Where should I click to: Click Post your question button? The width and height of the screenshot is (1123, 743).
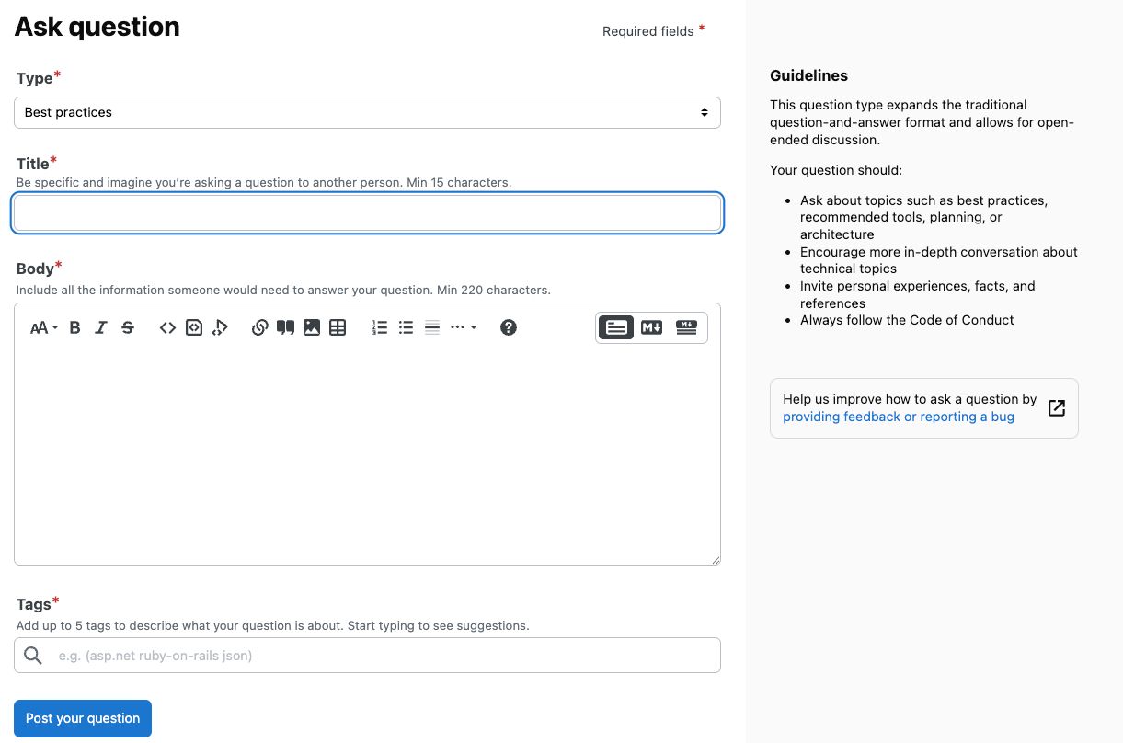tap(83, 718)
